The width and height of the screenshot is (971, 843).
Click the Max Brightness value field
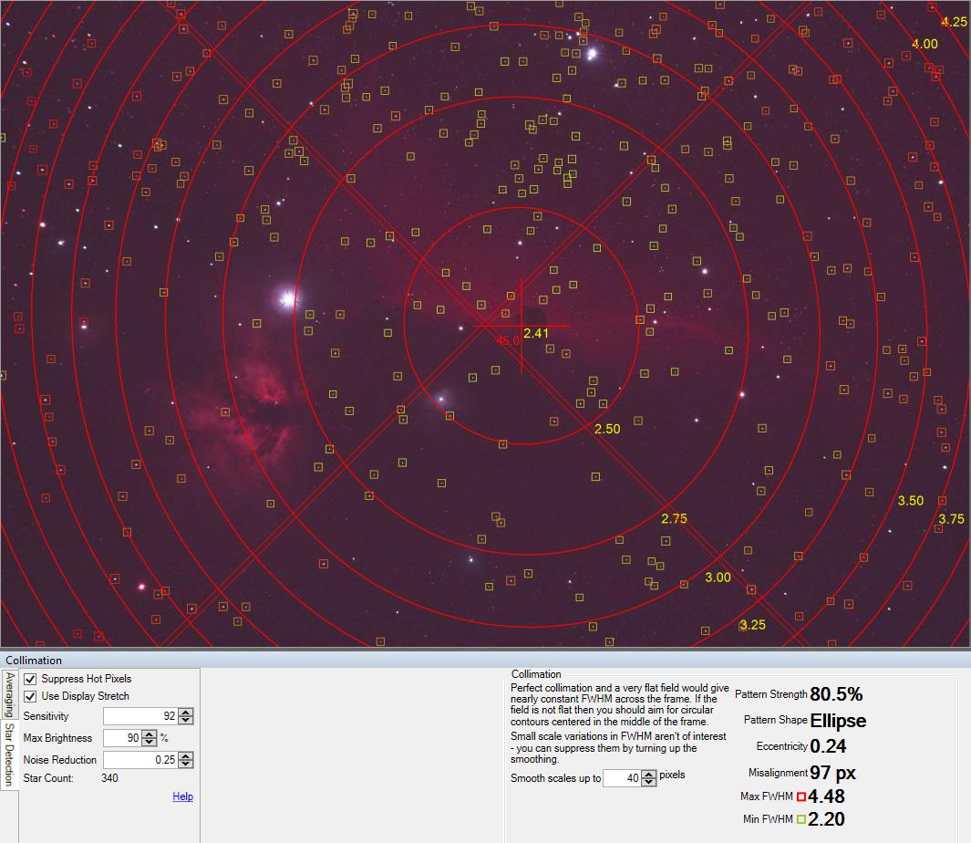click(x=122, y=737)
